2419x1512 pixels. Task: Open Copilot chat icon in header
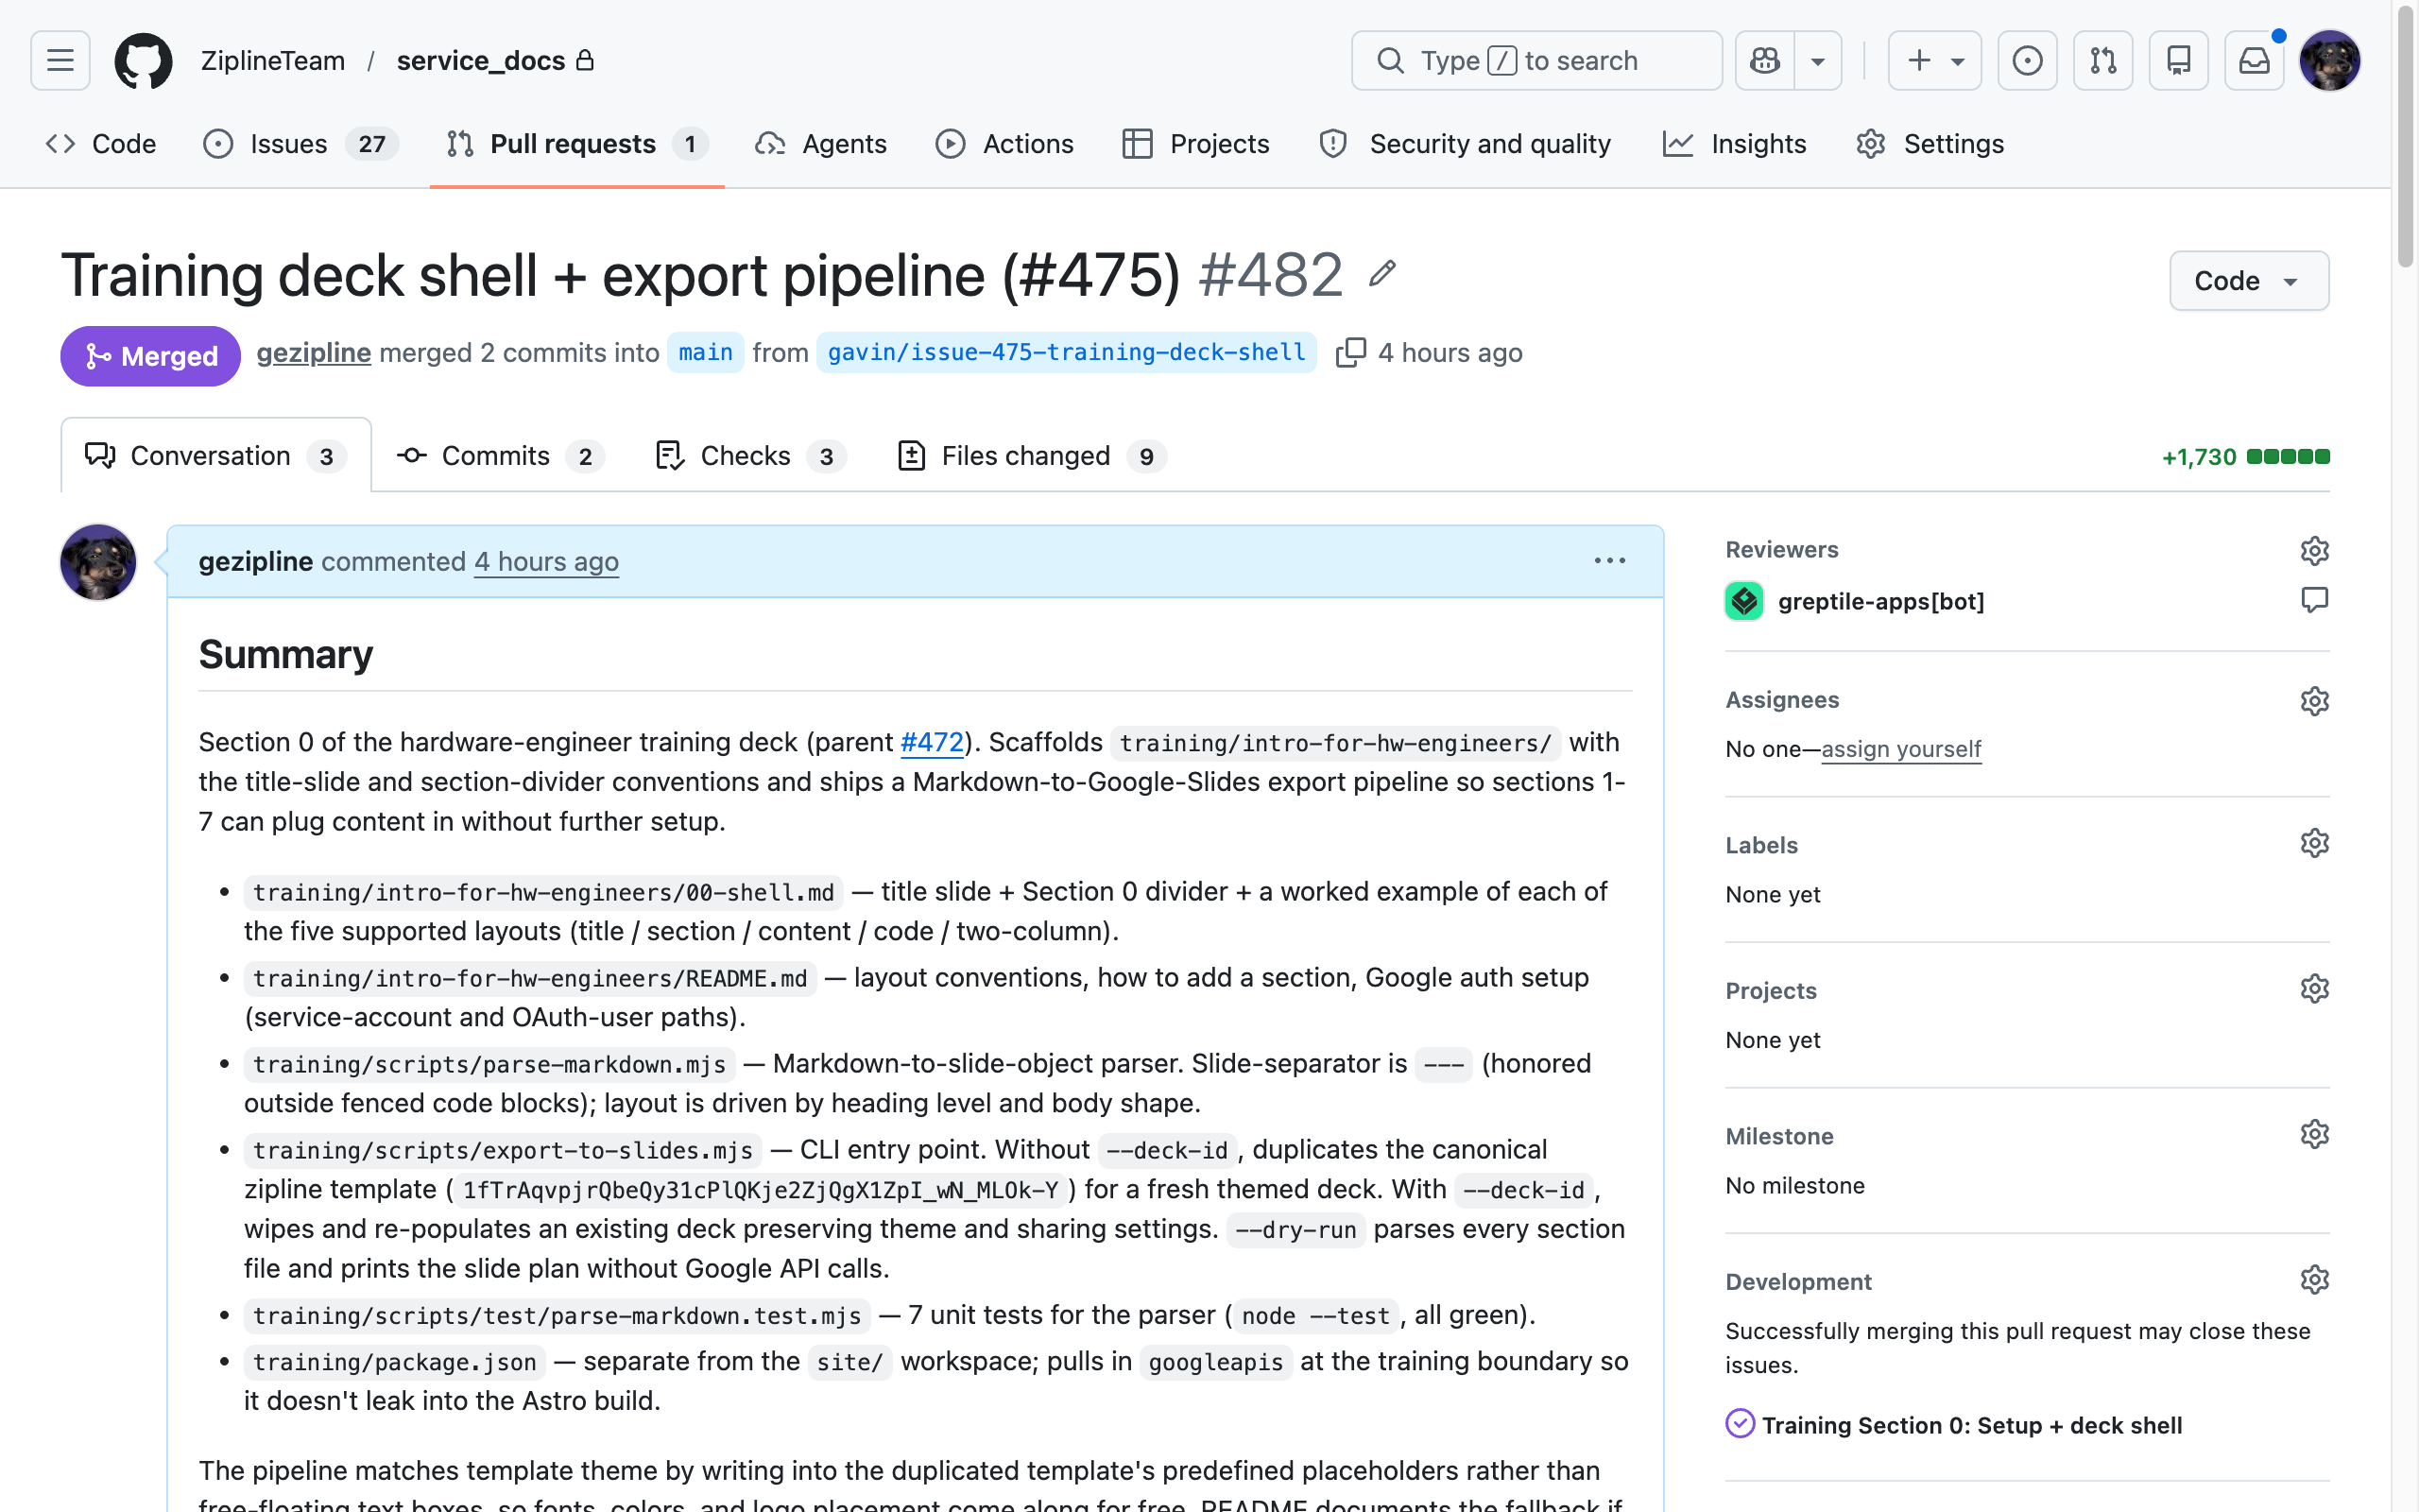[x=1764, y=61]
